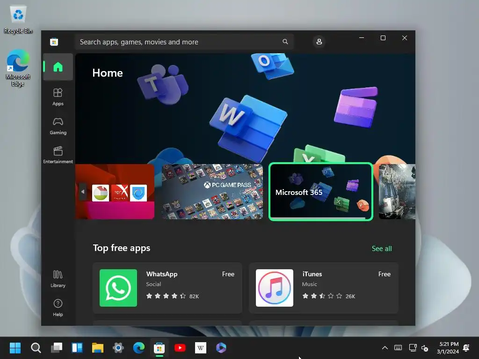Image resolution: width=479 pixels, height=359 pixels.
Task: Open Widgets from the taskbar
Action: [x=77, y=348]
